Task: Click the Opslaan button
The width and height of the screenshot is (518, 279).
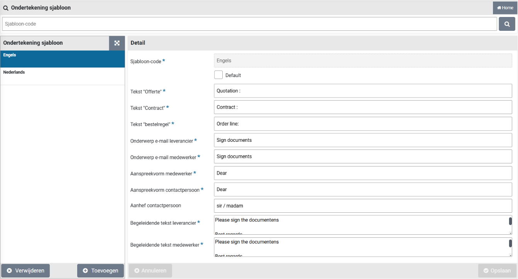Action: [497, 271]
